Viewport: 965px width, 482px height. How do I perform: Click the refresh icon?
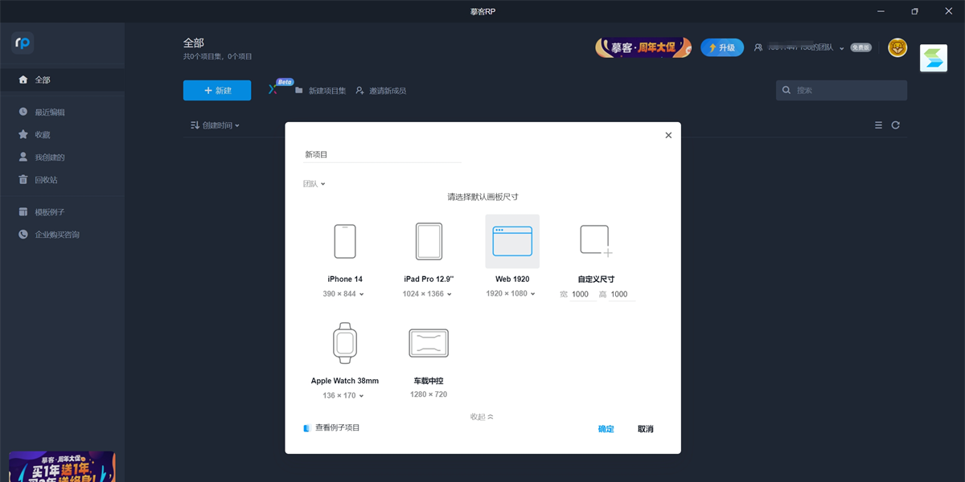[x=896, y=125]
